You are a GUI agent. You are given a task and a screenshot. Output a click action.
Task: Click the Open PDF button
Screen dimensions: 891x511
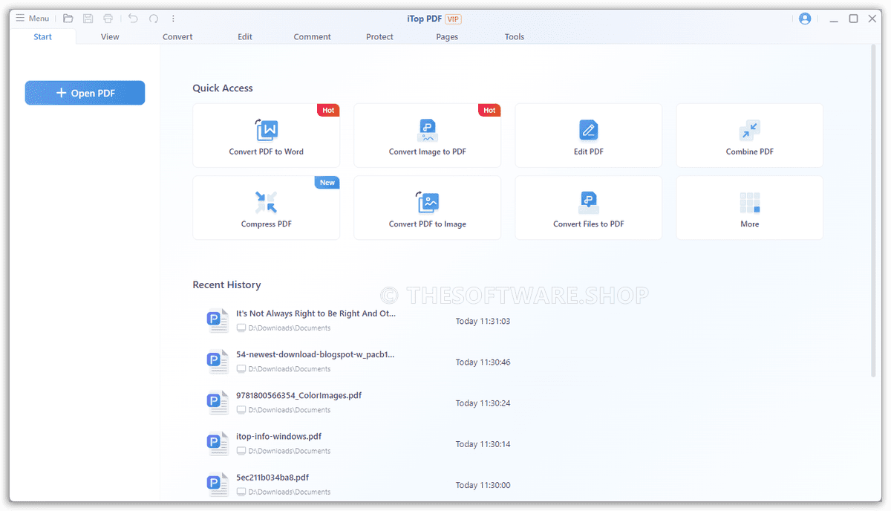click(x=85, y=93)
